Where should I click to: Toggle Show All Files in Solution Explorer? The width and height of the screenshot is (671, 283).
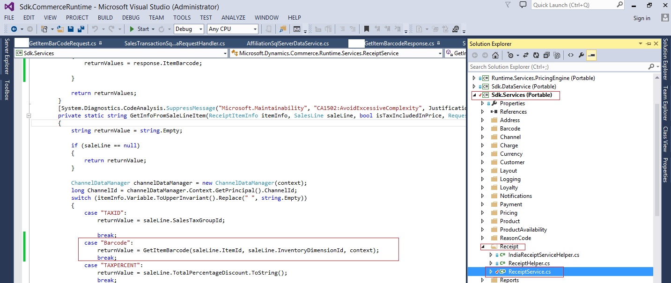click(x=557, y=55)
